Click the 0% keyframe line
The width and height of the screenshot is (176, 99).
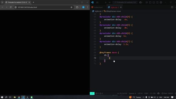coord(106,55)
